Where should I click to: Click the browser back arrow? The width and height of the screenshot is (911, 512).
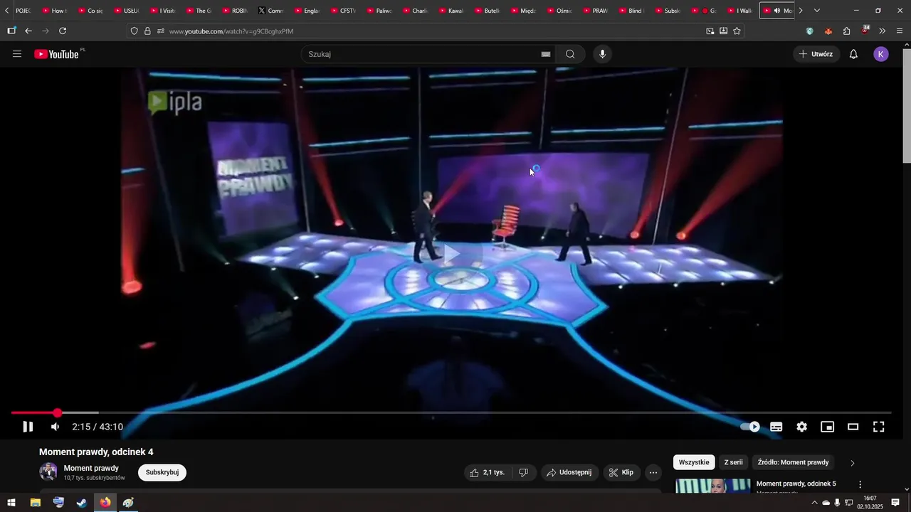pos(28,31)
